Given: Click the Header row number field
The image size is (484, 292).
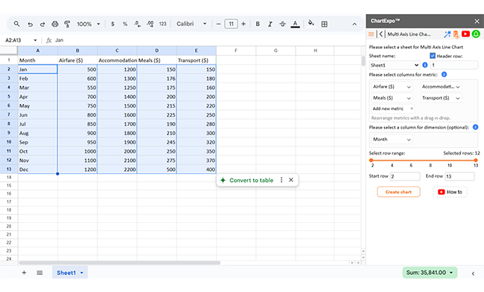Looking at the screenshot, I should click(453, 65).
